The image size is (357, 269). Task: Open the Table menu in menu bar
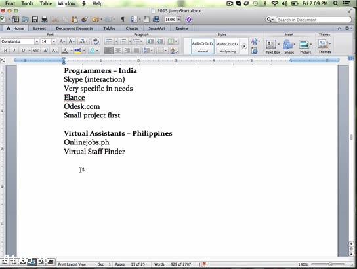pos(46,3)
